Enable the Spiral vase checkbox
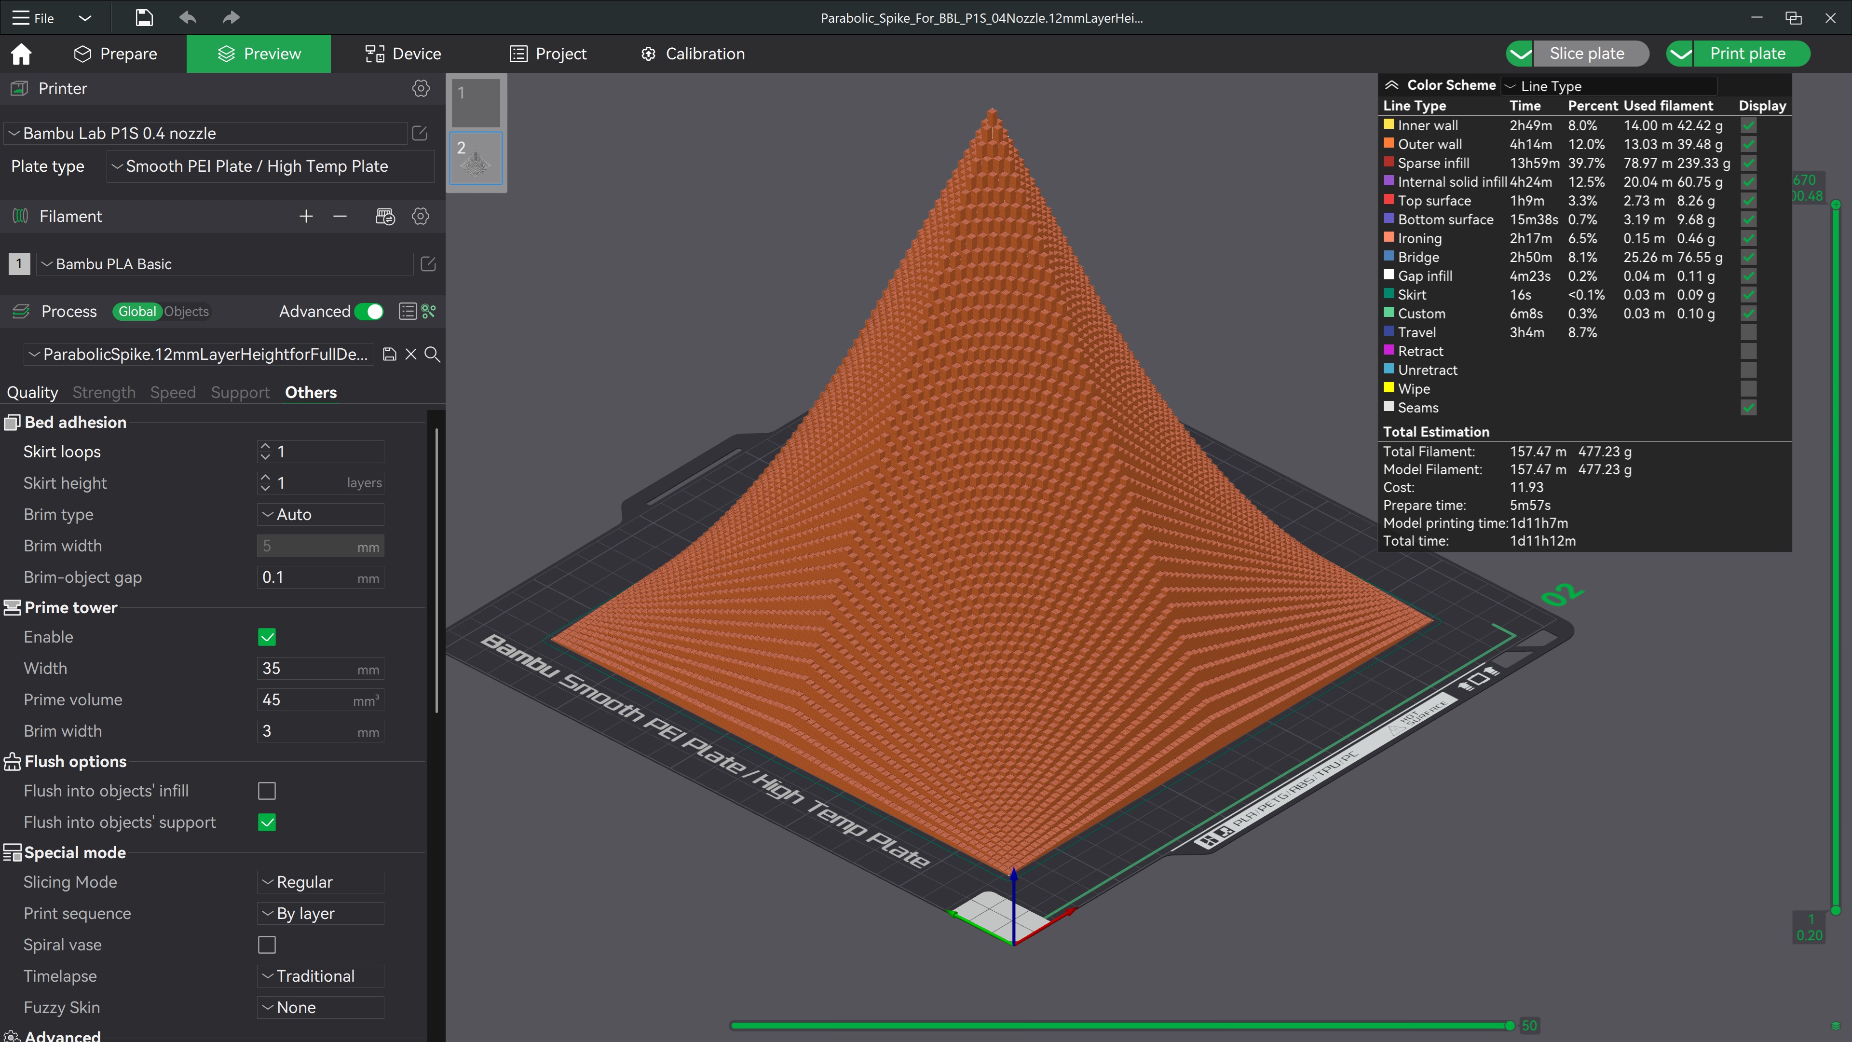This screenshot has height=1042, width=1852. [267, 945]
